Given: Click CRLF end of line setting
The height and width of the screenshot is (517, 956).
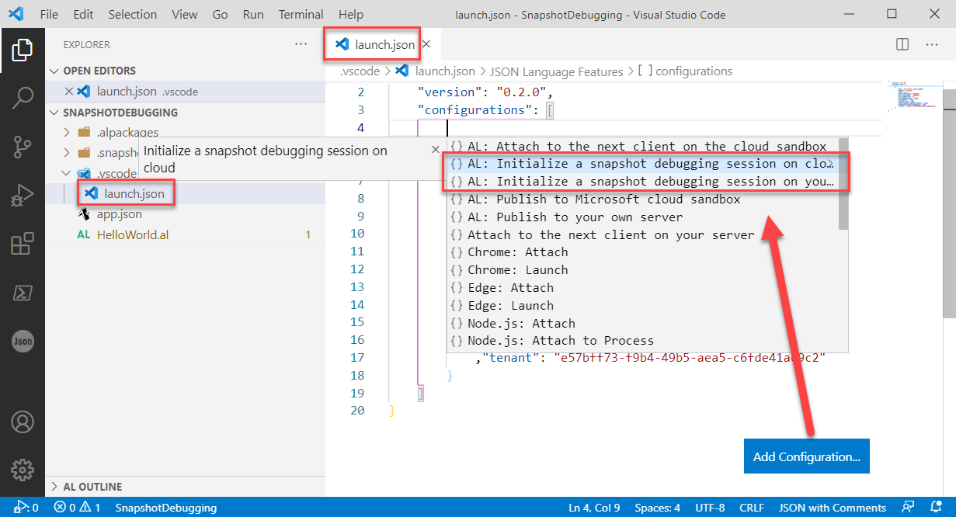Looking at the screenshot, I should pyautogui.click(x=752, y=508).
